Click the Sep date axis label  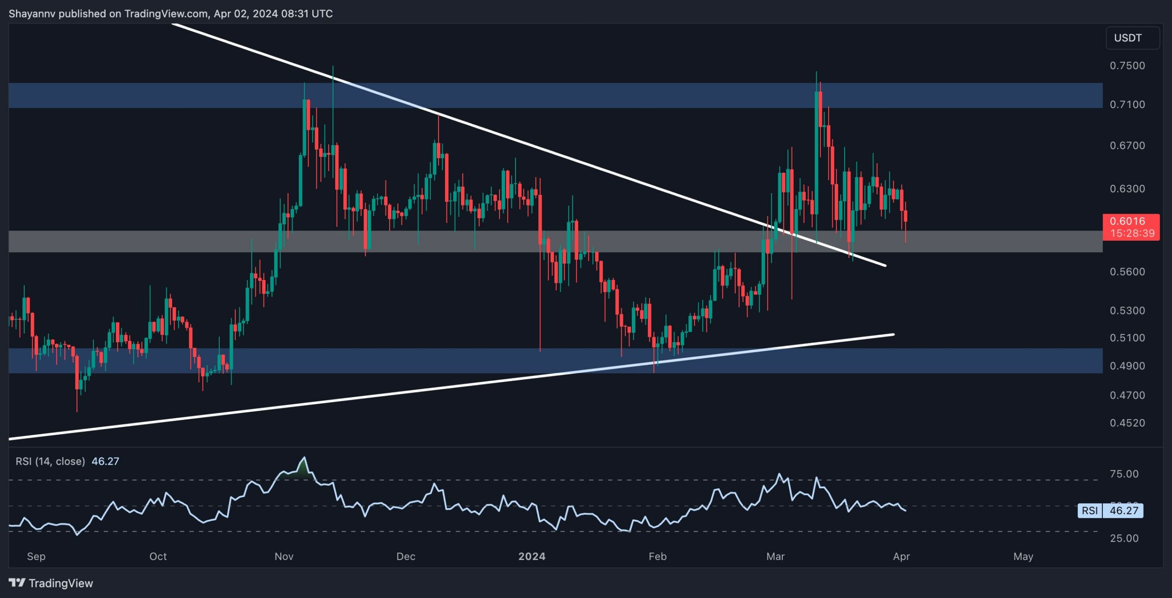[x=36, y=556]
